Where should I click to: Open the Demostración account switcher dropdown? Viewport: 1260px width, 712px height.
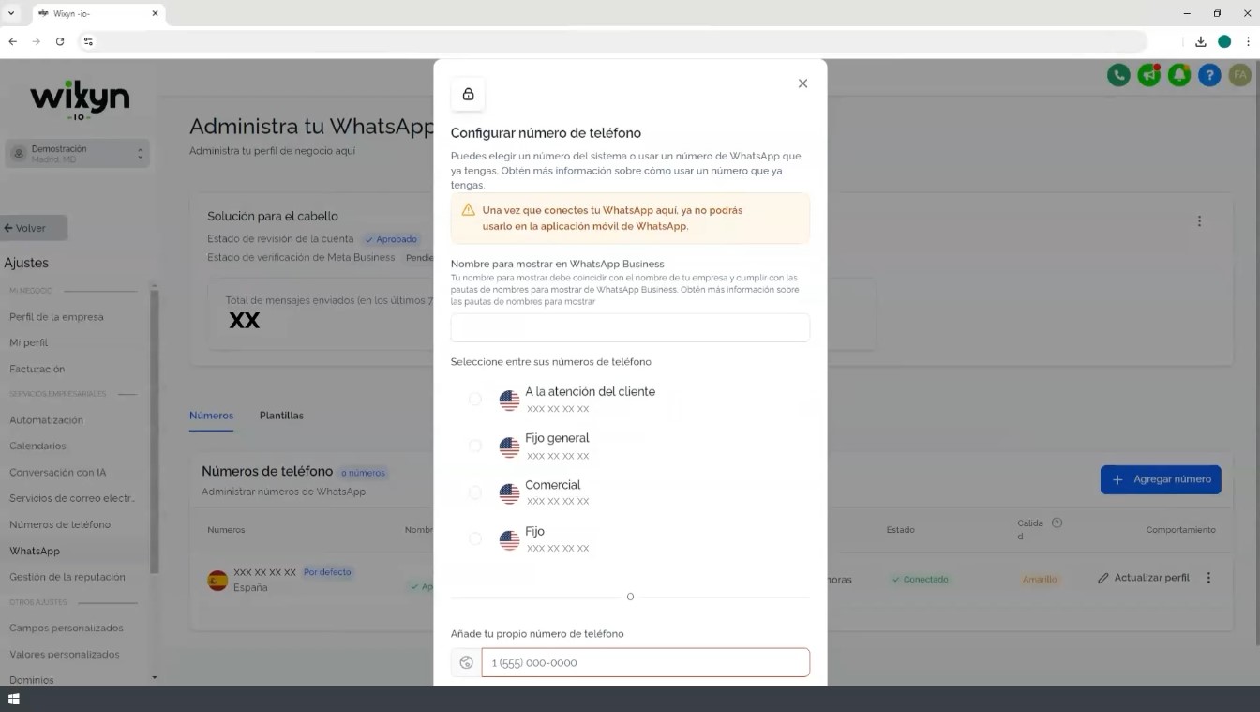78,154
